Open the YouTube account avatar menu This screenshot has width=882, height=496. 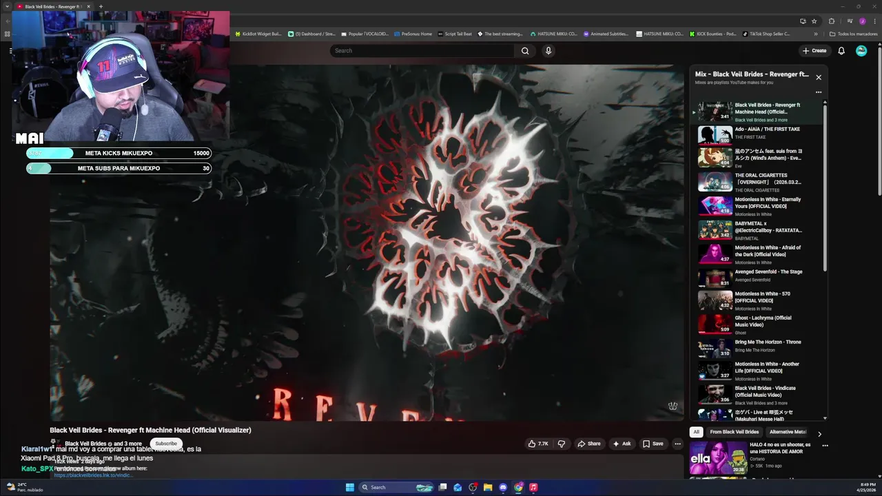pyautogui.click(x=861, y=50)
